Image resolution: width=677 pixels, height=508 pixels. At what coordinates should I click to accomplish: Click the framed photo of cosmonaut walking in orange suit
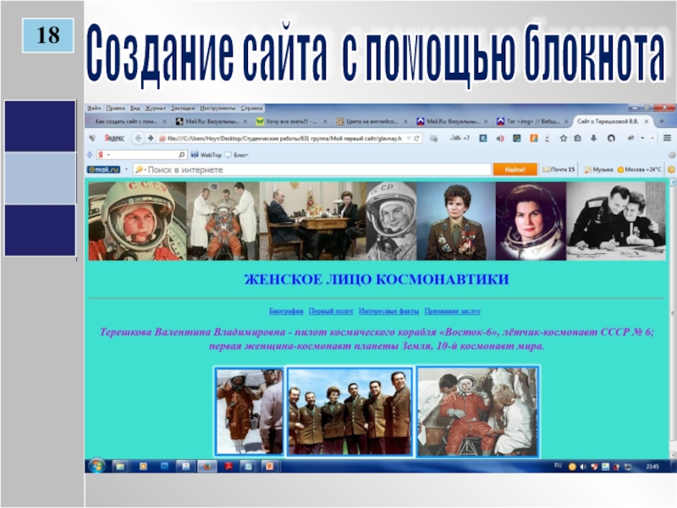click(x=249, y=411)
